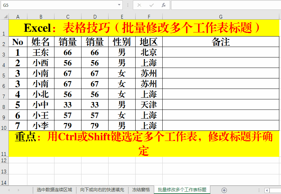Select row 5 header
Viewport: 281px width, 194px height.
4,73
